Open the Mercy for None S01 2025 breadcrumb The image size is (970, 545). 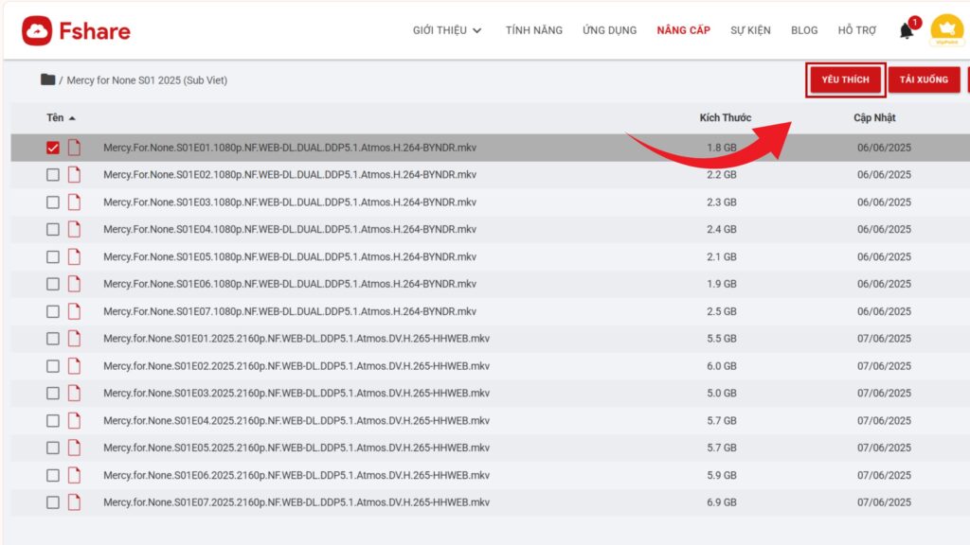147,80
